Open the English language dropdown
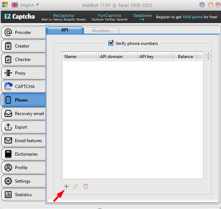Image resolution: width=221 pixels, height=209 pixels. (30, 5)
